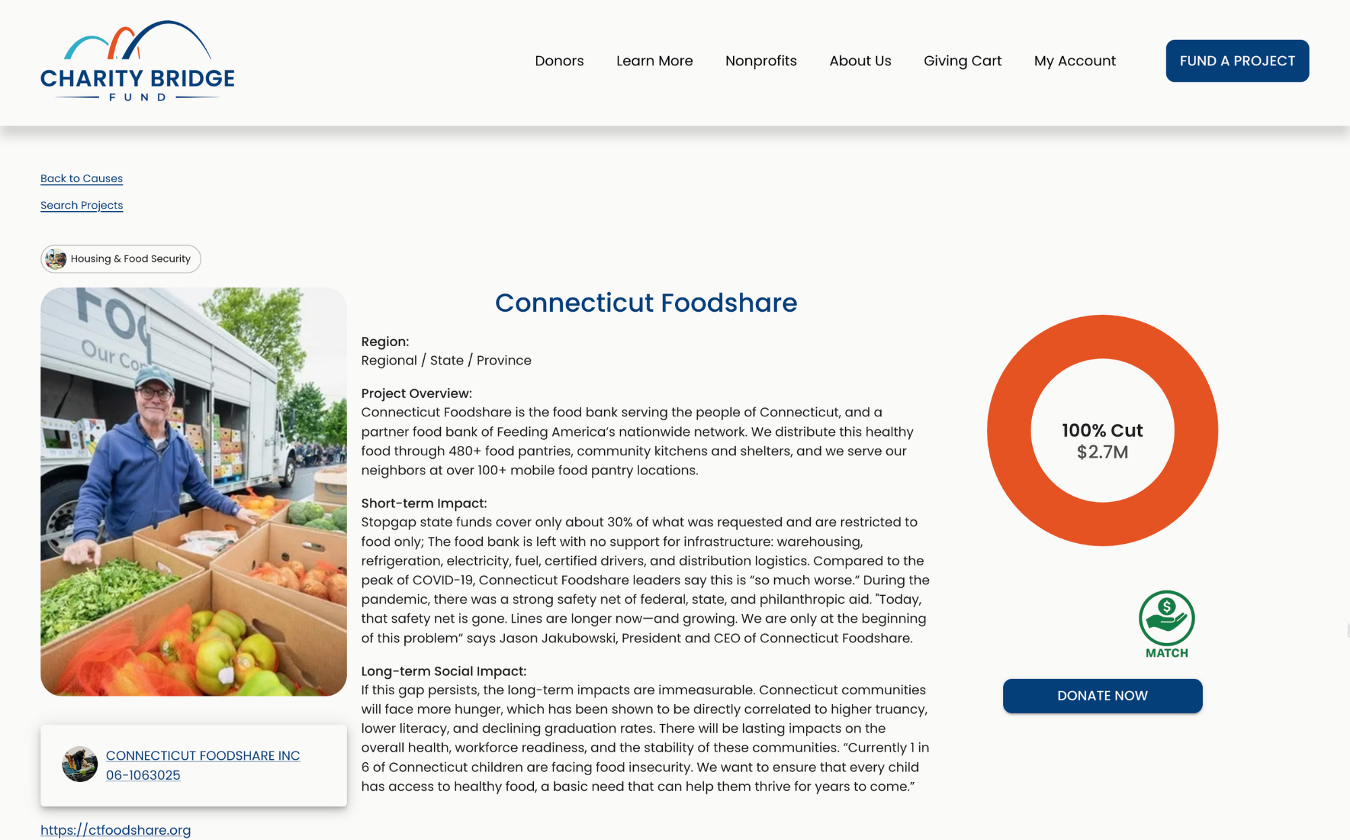The width and height of the screenshot is (1350, 840).
Task: Open the Giving Cart
Action: pos(962,61)
